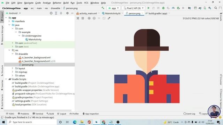Viewport: 223px width, 125px height.
Task: Toggle the Emulator tool window side button
Action: pyautogui.click(x=221, y=79)
